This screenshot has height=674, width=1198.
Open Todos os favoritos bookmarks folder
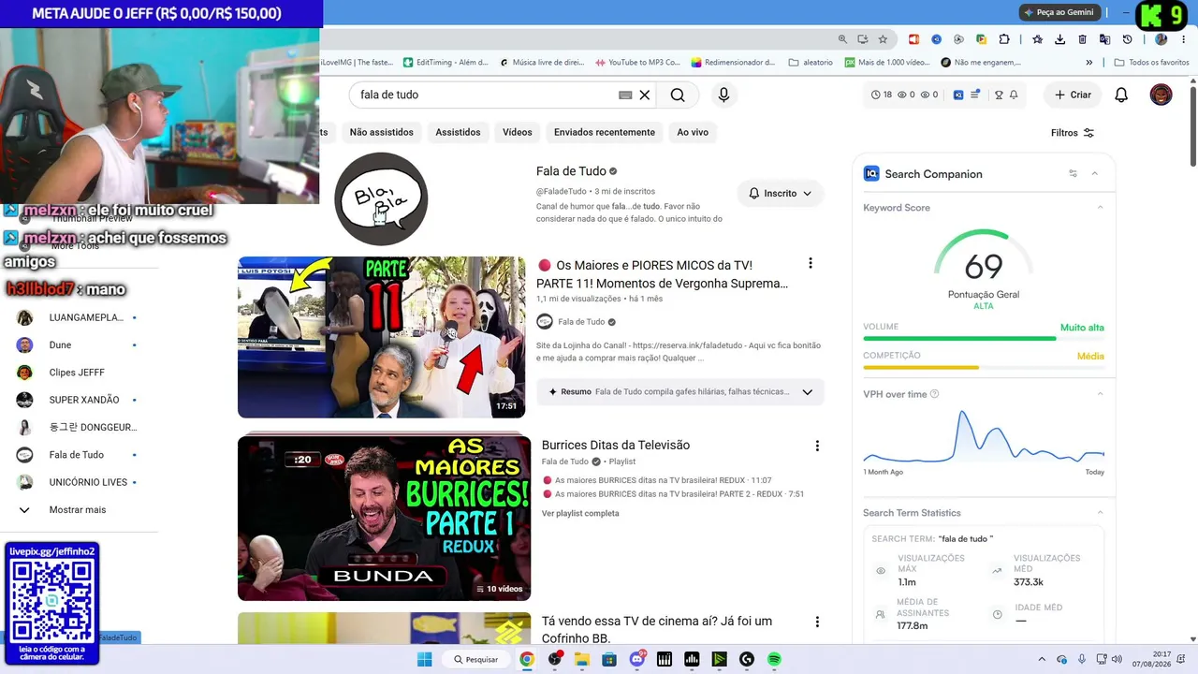pos(1151,63)
